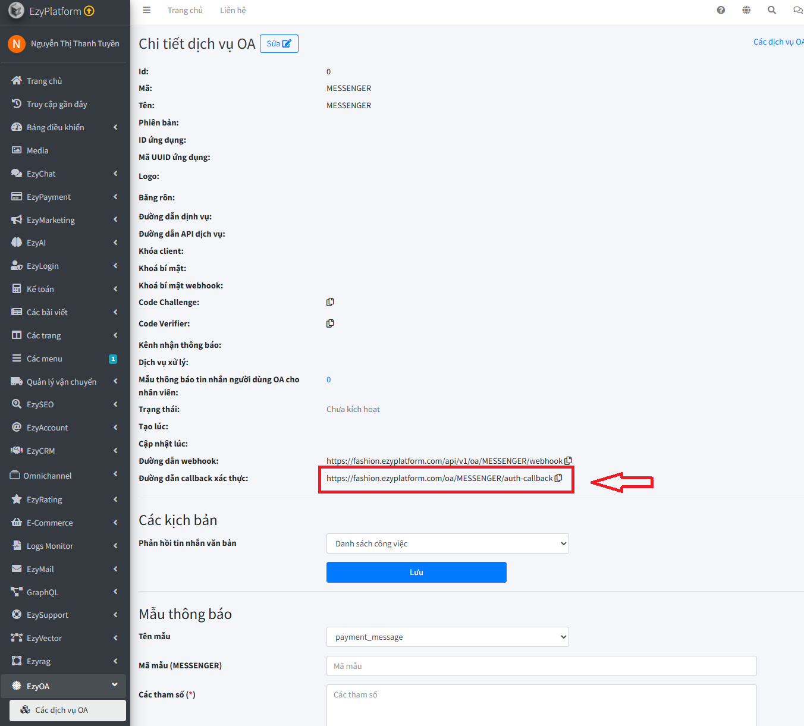The image size is (804, 726).
Task: Follow the Các dịch vụ OA link at top right
Action: coord(778,42)
